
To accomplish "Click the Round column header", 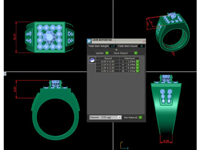I will pyautogui.click(x=108, y=58).
